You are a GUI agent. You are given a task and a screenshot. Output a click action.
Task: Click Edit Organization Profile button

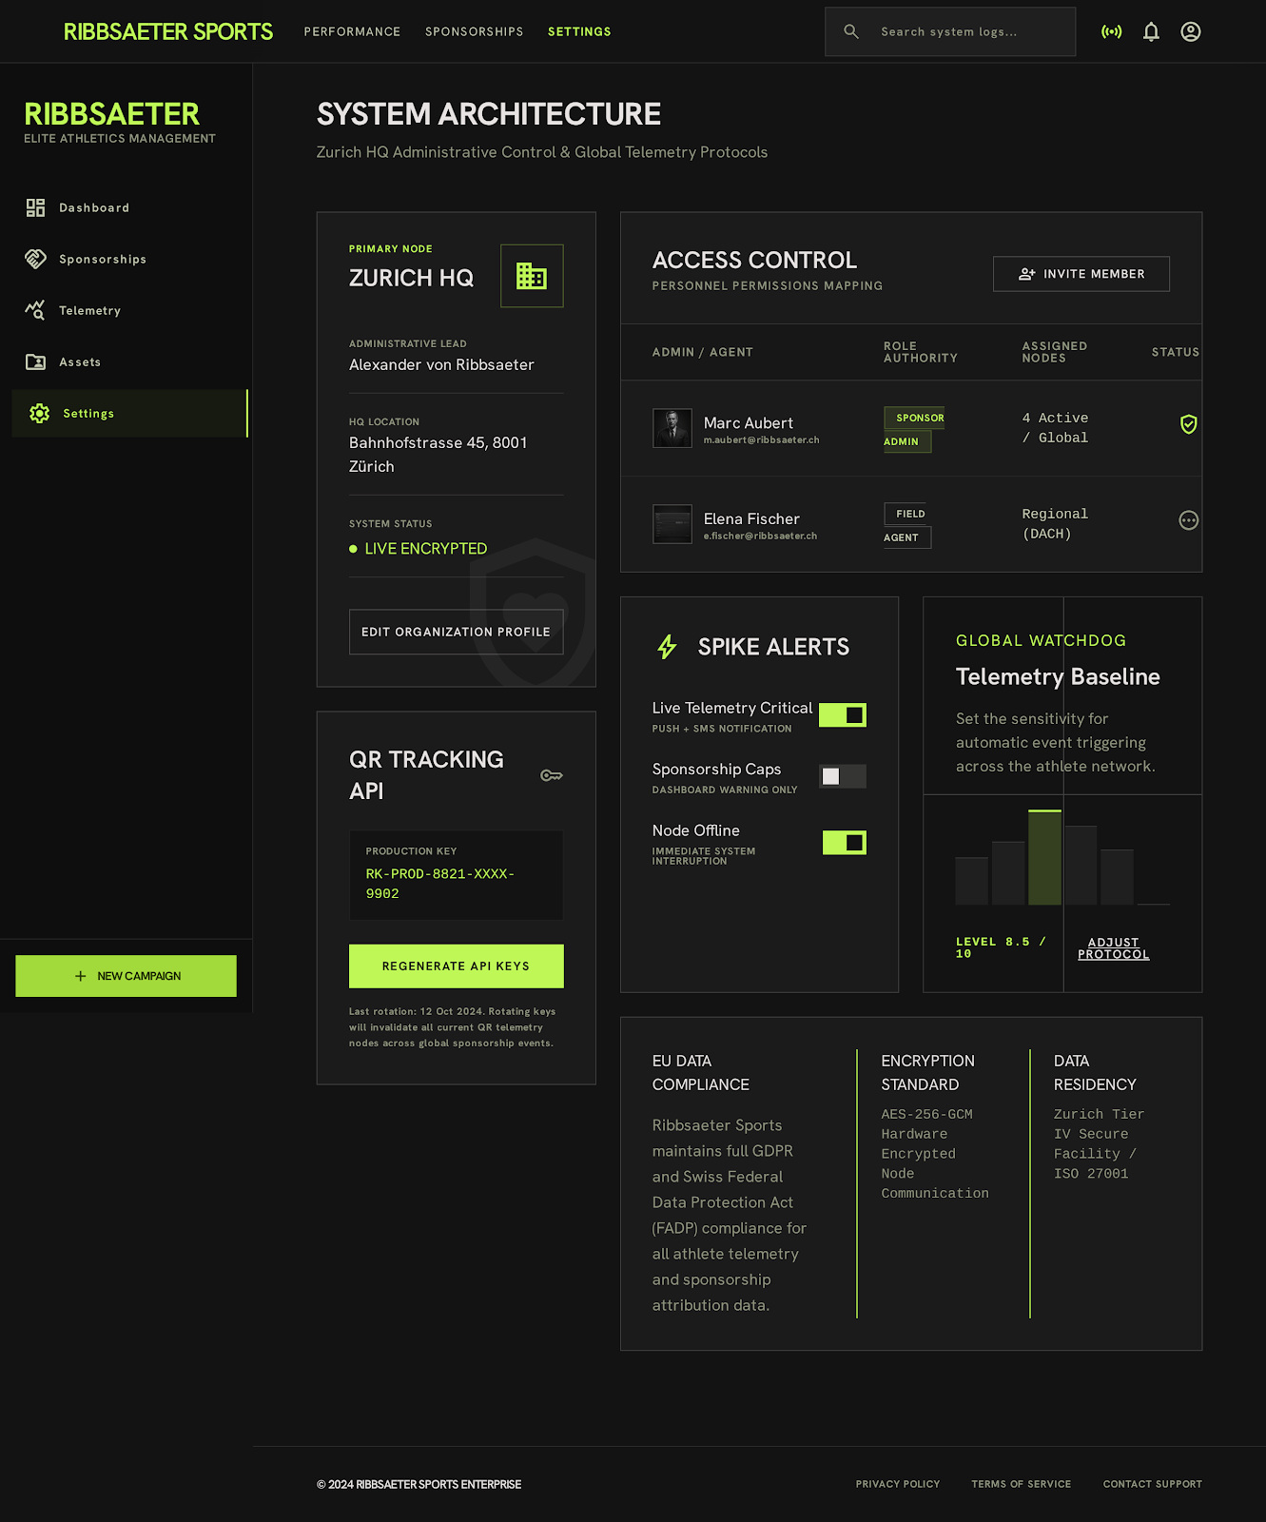point(457,632)
